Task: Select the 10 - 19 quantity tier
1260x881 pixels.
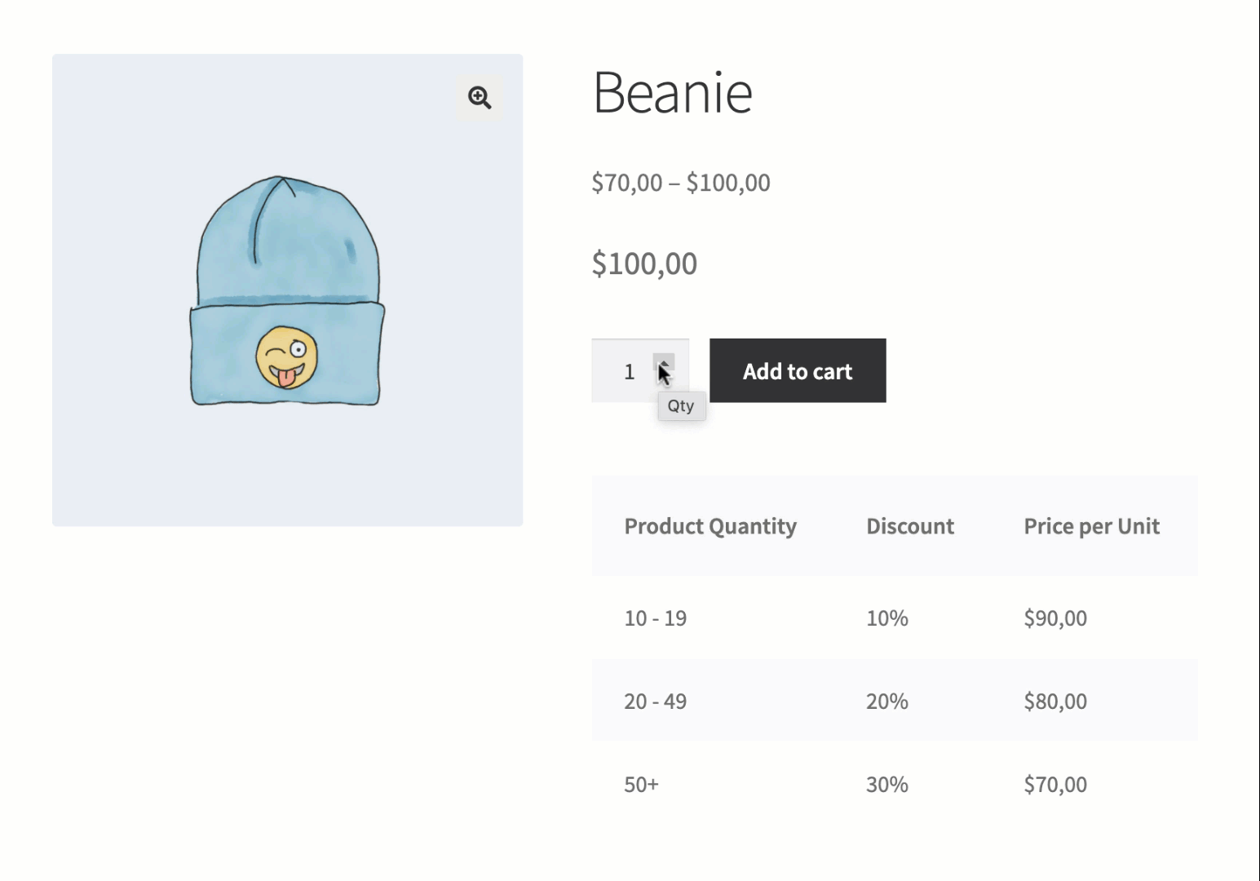Action: pyautogui.click(x=655, y=618)
